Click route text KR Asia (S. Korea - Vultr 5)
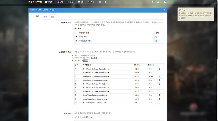The height and width of the screenshot is (121, 218). (x=95, y=80)
